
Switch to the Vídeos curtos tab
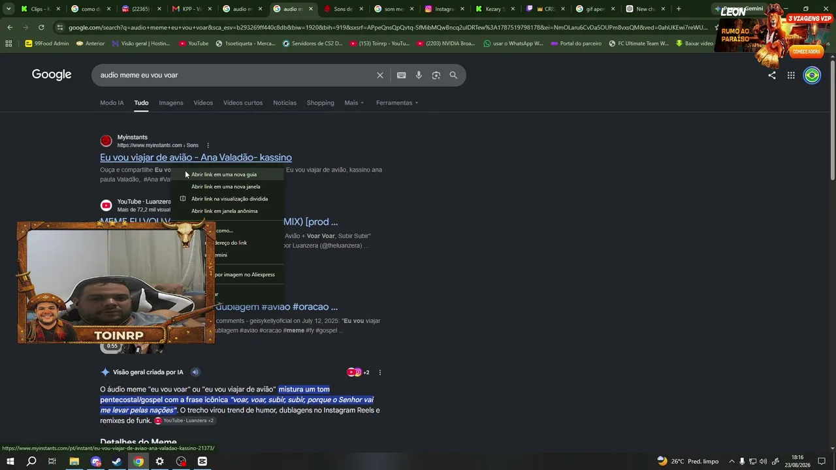(243, 102)
